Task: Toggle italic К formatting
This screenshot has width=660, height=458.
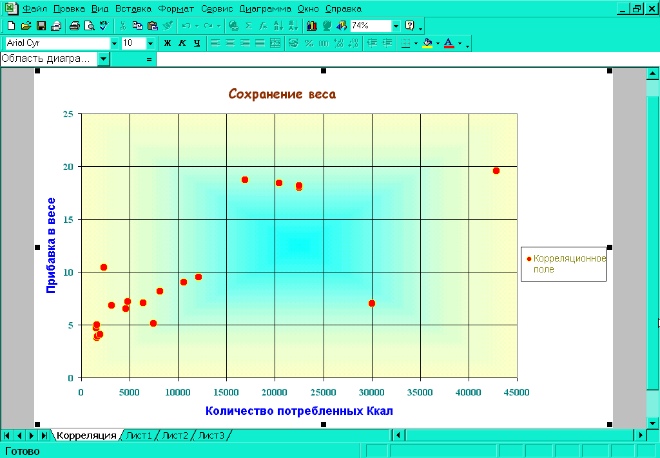Action: [182, 43]
